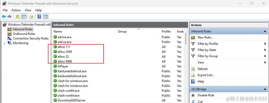Open the Help menu in menu bar
Screen dimensions: 269x103
38,10
